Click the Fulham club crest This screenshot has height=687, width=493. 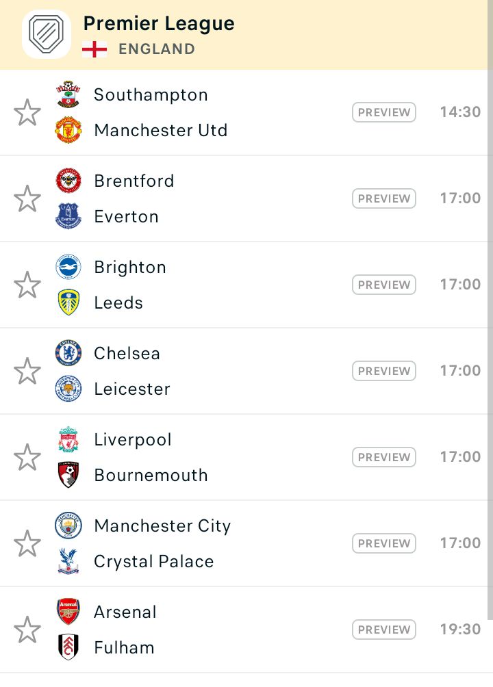pyautogui.click(x=68, y=647)
